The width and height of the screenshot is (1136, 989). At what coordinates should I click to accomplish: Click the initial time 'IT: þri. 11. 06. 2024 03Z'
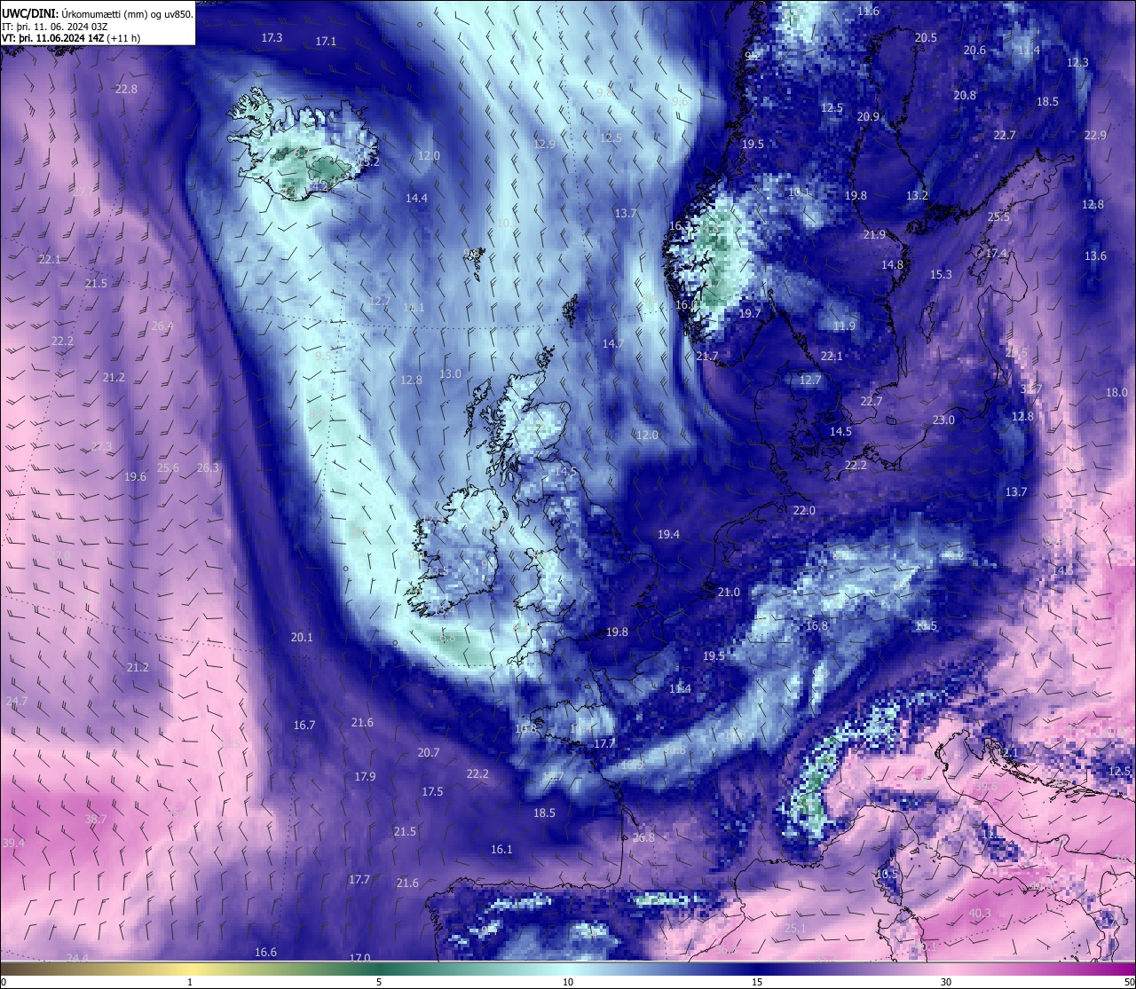54,27
